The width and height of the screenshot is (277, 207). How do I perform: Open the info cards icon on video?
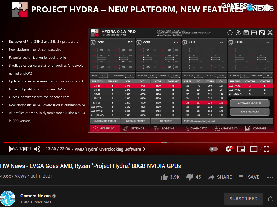[x=267, y=7]
